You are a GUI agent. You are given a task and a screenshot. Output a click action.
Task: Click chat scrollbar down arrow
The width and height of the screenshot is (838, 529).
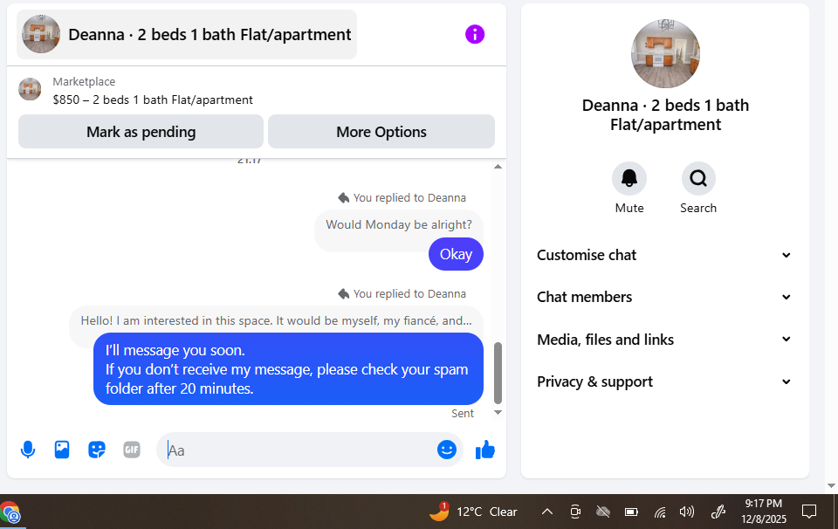(498, 412)
